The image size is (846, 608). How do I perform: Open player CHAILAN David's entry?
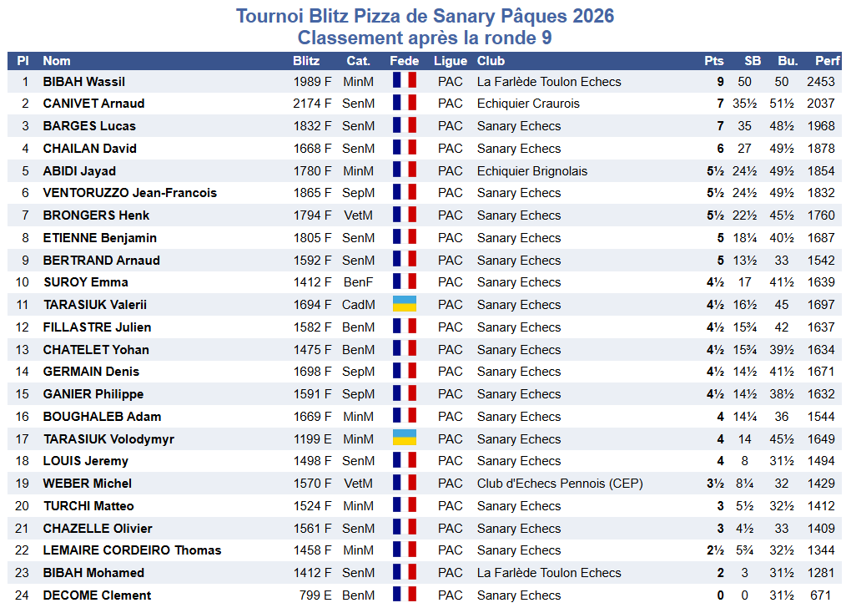(89, 149)
